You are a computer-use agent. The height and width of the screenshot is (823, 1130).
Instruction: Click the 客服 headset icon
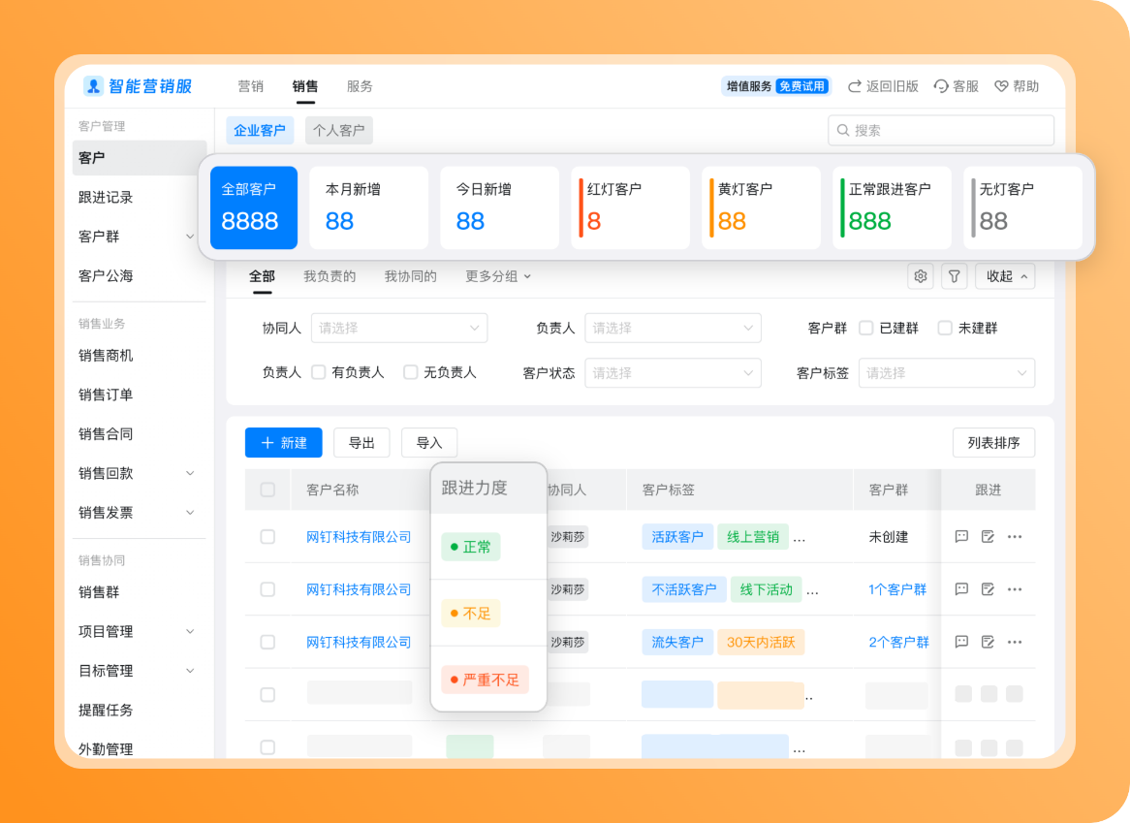coord(941,86)
